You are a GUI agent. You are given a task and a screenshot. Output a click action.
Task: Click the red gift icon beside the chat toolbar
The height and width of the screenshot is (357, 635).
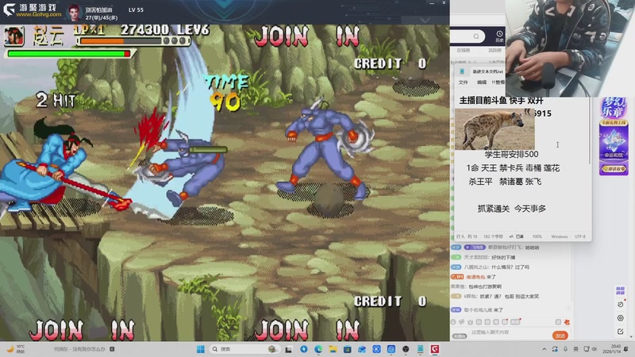567,322
